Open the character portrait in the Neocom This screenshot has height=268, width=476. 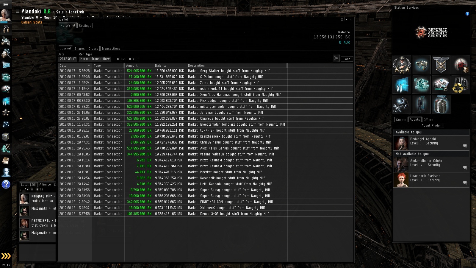6,15
